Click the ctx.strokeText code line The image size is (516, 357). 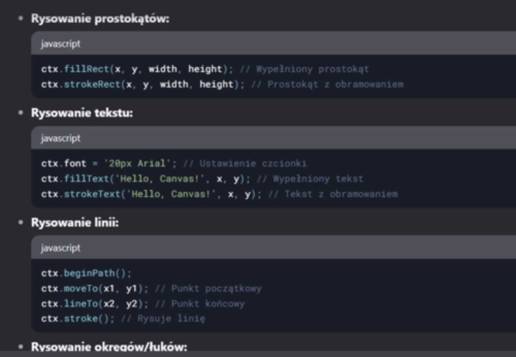click(219, 194)
